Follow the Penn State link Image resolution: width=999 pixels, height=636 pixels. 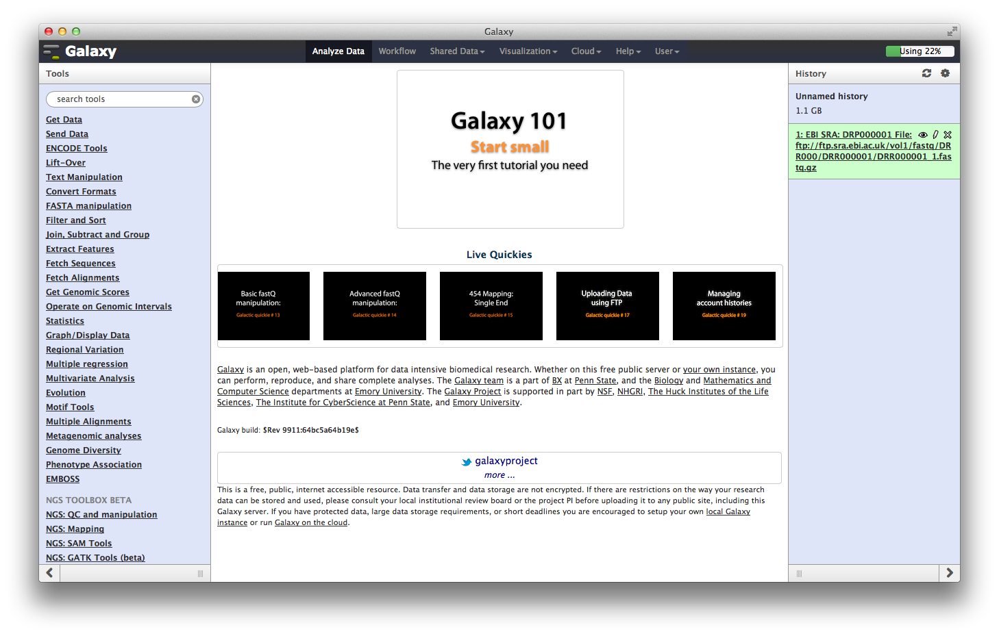tap(595, 381)
